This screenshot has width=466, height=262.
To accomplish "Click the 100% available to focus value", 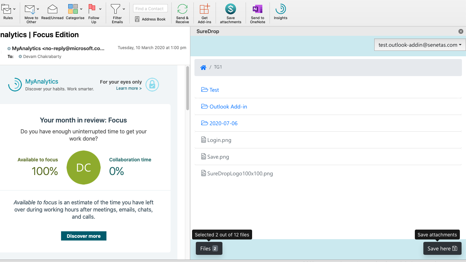I will tap(45, 171).
